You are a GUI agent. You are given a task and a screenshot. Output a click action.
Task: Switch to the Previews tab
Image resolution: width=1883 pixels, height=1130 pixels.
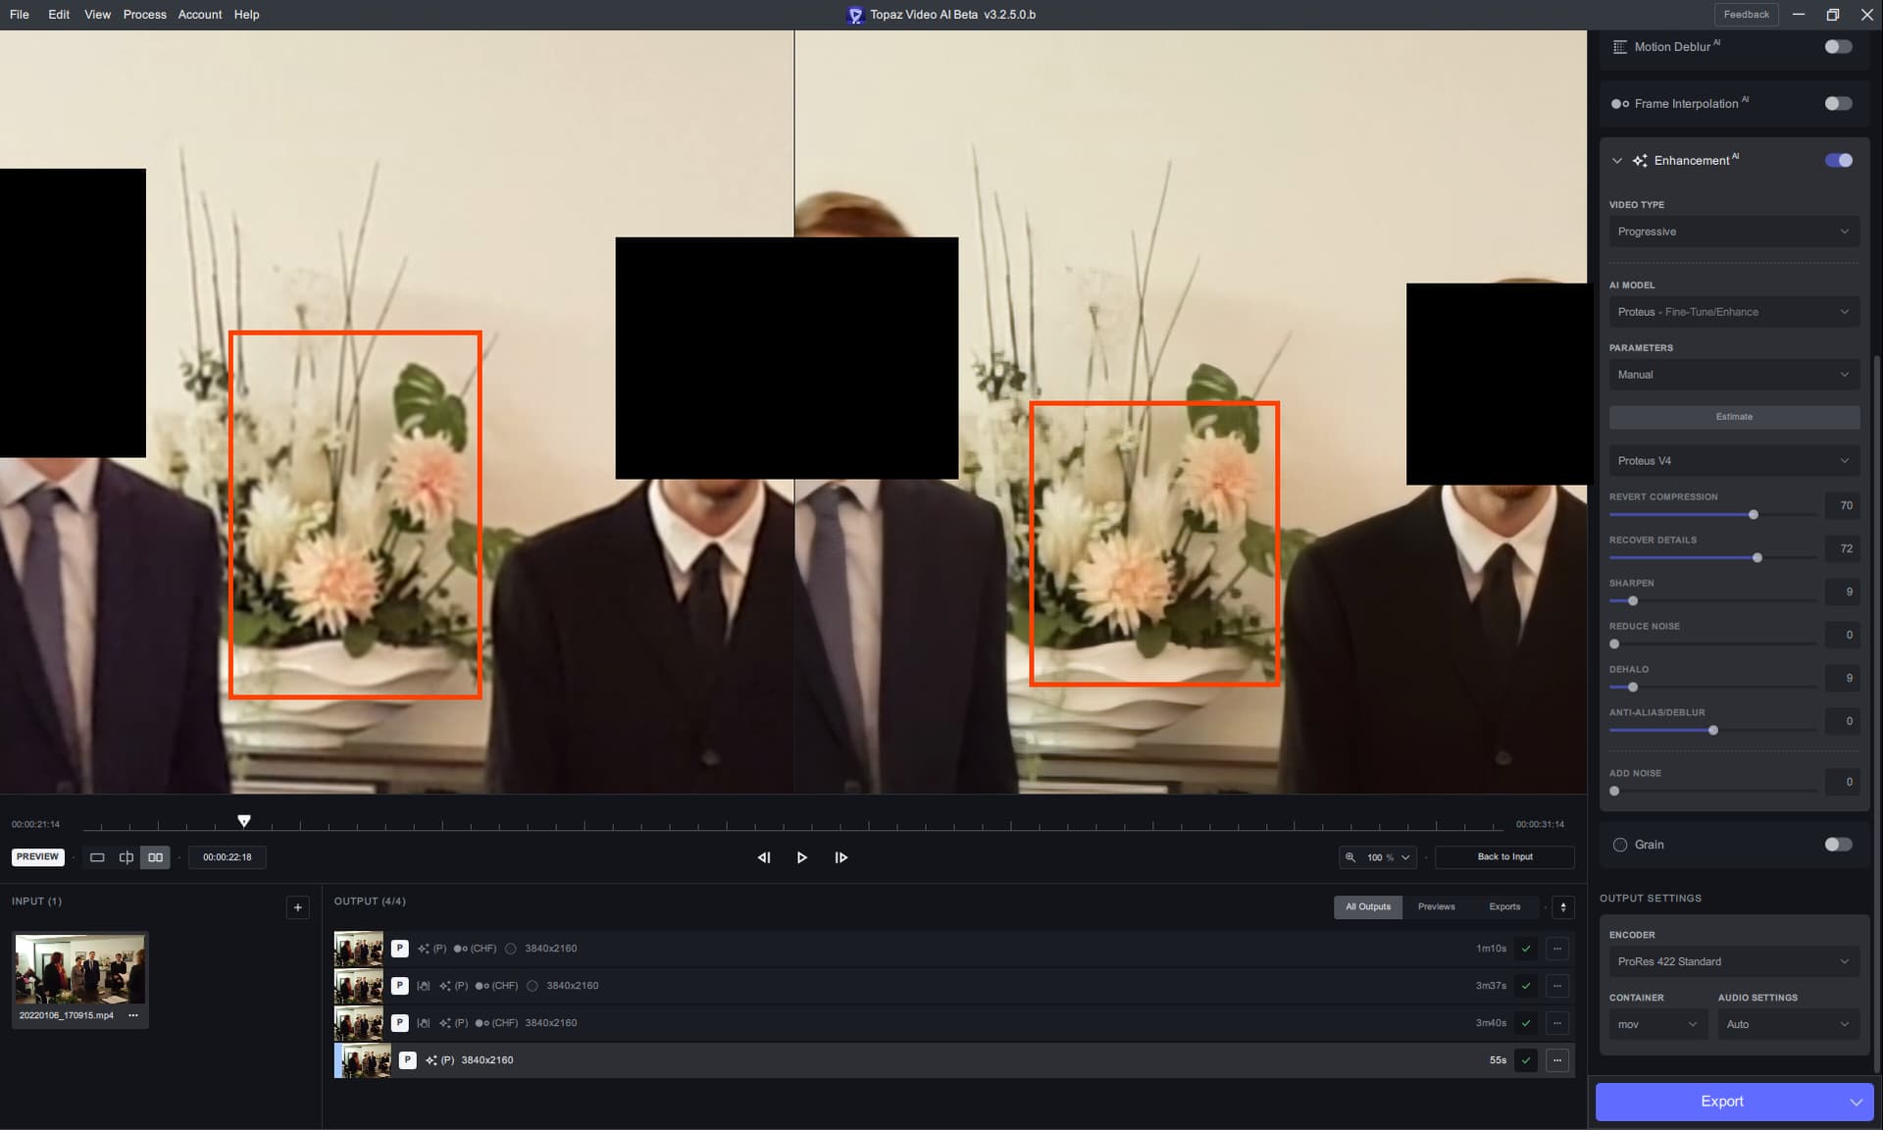coord(1436,907)
